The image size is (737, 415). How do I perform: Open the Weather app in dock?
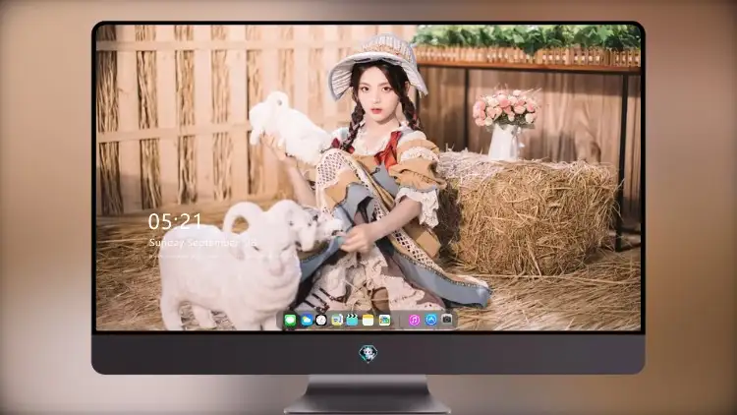click(306, 321)
